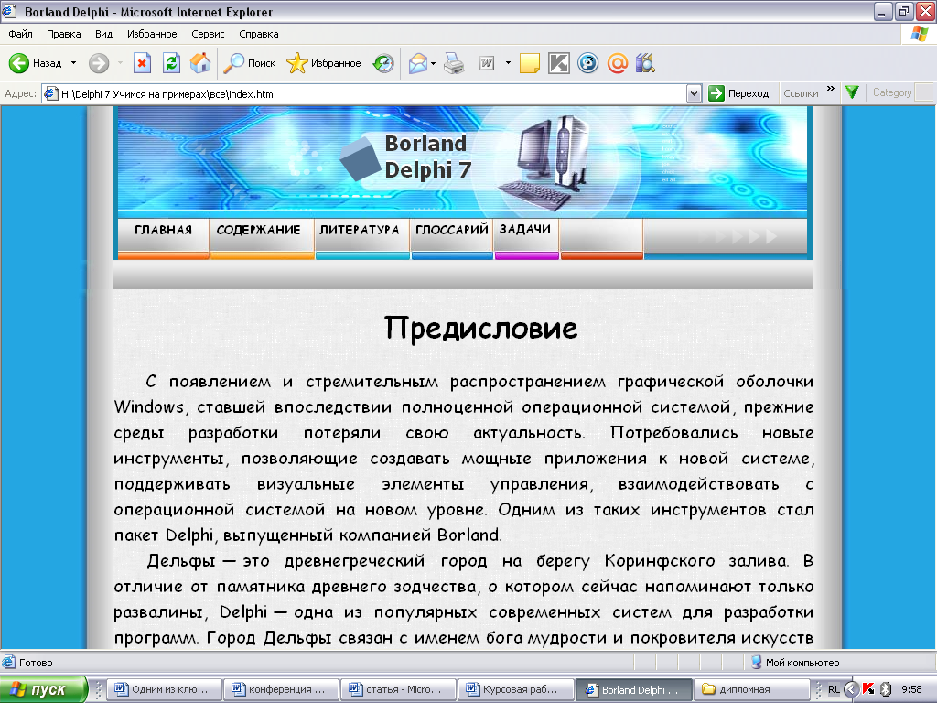The width and height of the screenshot is (937, 703).
Task: Open the пуск Start menu
Action: 44,689
